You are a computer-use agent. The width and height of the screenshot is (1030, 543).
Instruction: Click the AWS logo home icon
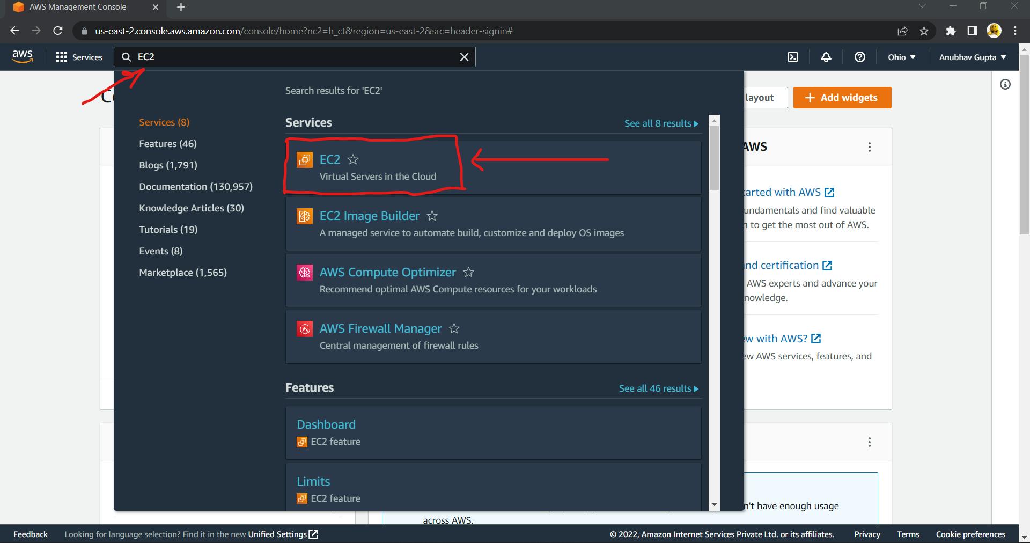click(23, 56)
